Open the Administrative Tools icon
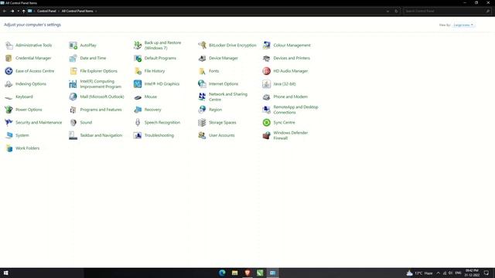The width and height of the screenshot is (495, 278). coord(9,46)
